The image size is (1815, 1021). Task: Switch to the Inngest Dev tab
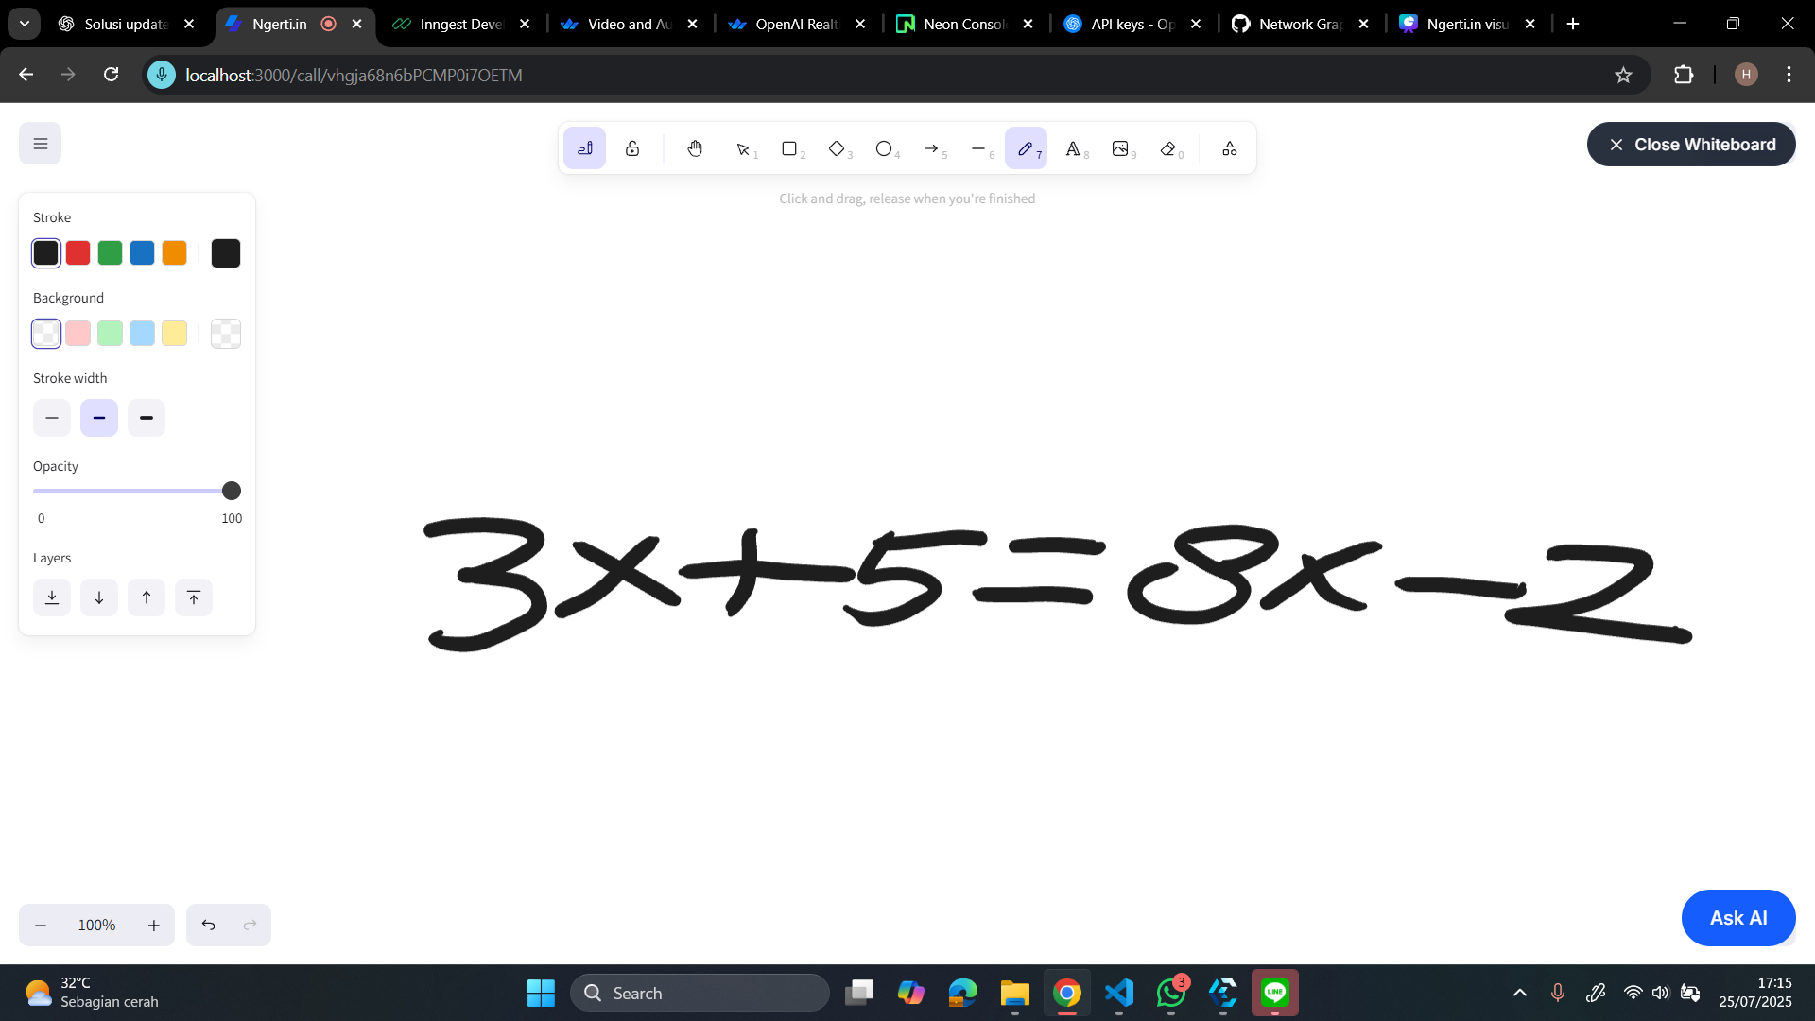[x=460, y=24]
